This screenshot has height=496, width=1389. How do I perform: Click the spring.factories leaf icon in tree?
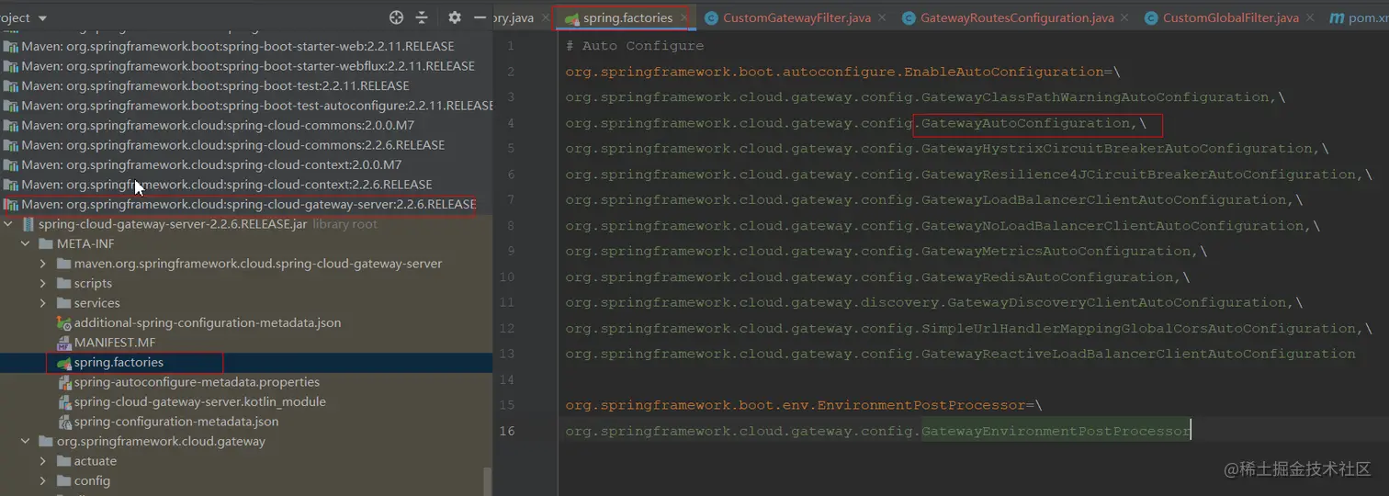63,363
